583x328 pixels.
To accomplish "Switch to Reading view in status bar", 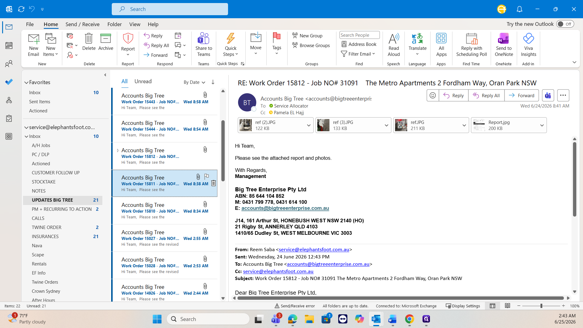I will pyautogui.click(x=507, y=306).
